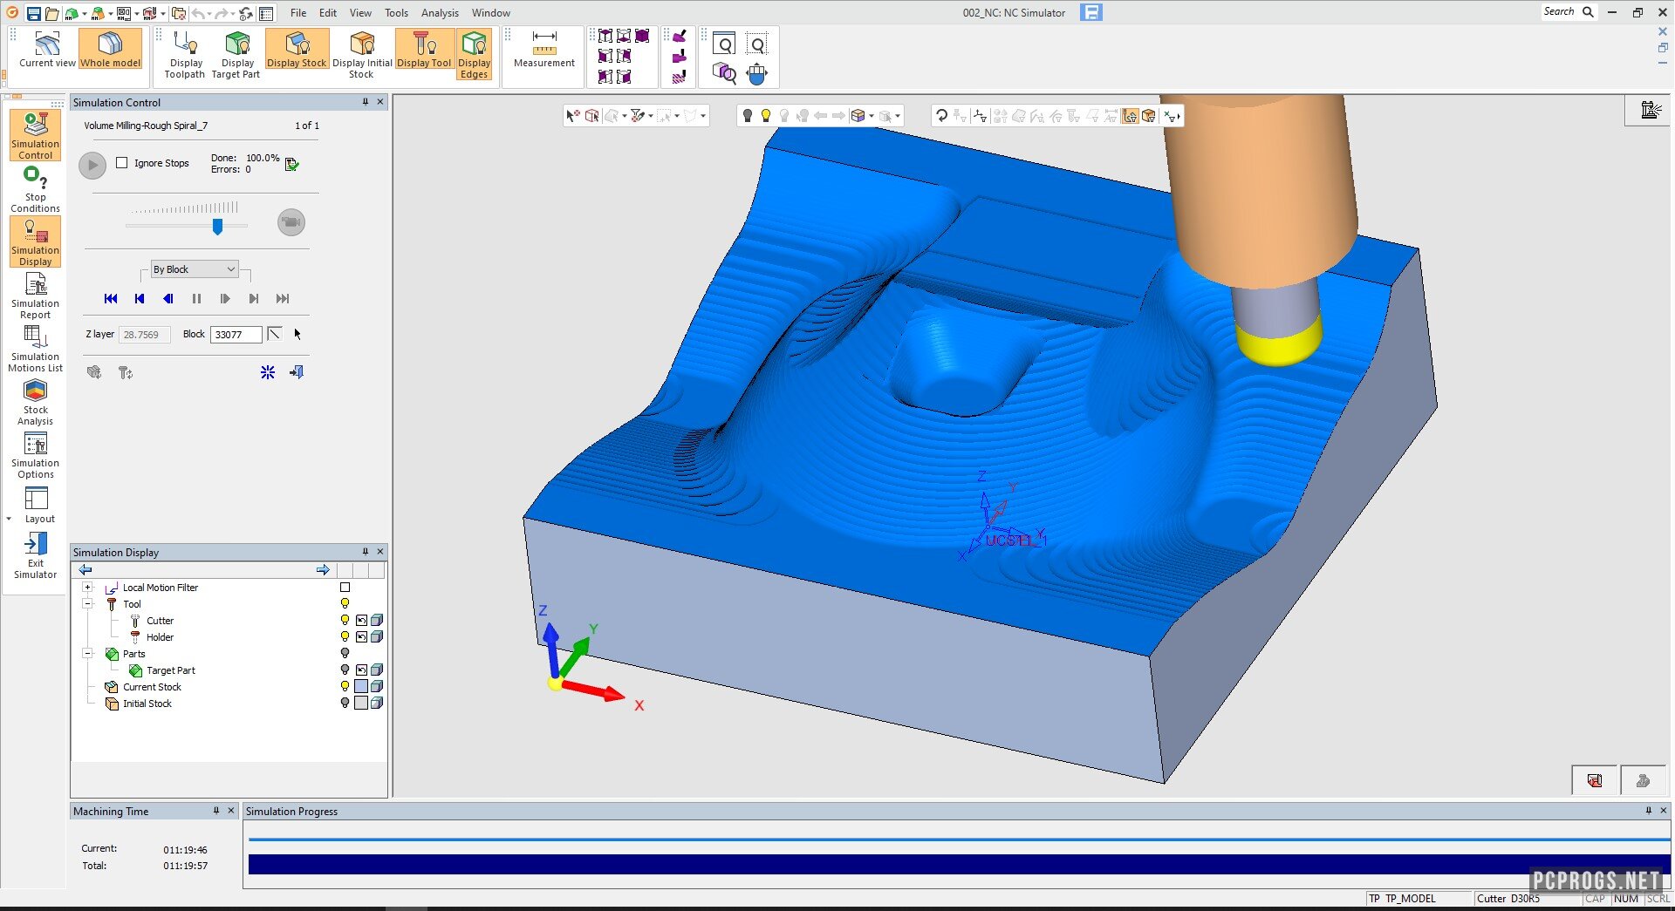Open Simulation Options panel
The width and height of the screenshot is (1675, 911).
click(35, 455)
